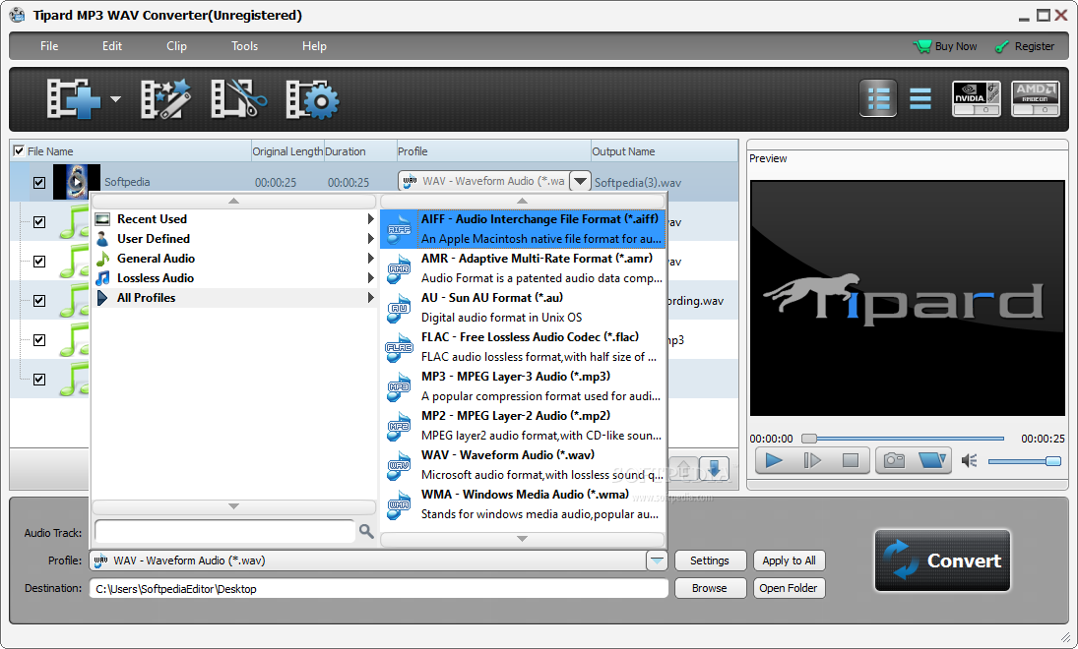1078x649 pixels.
Task: Click the Open Folder button
Action: click(789, 588)
